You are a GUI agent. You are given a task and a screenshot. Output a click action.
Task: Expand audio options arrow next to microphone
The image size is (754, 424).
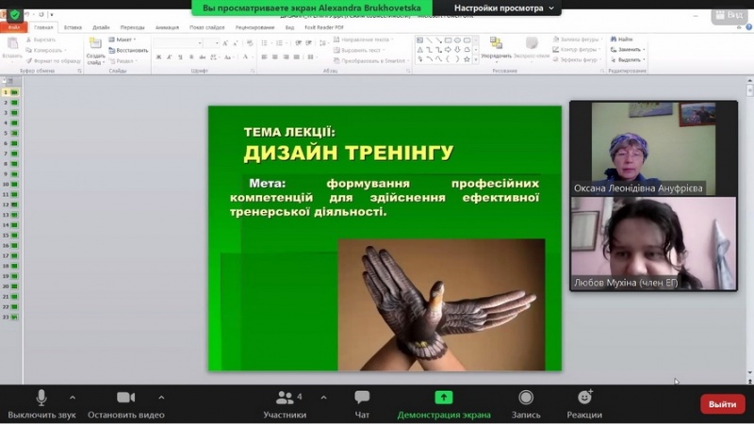click(x=73, y=397)
